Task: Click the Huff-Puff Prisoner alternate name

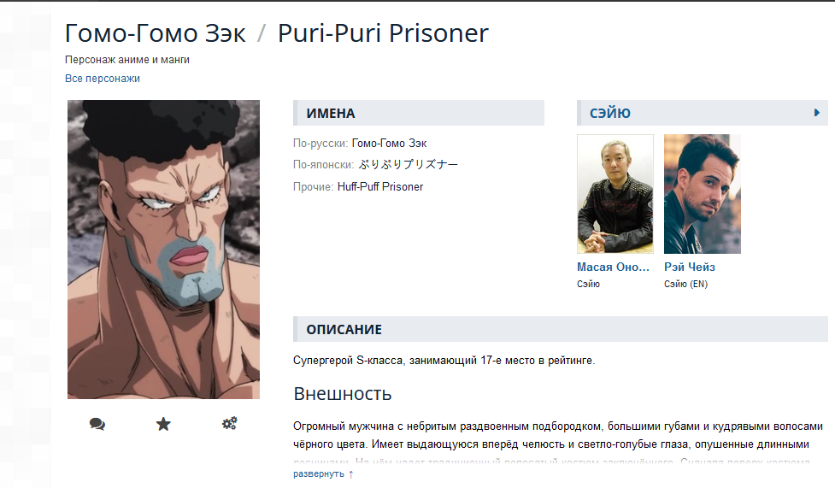Action: [380, 187]
